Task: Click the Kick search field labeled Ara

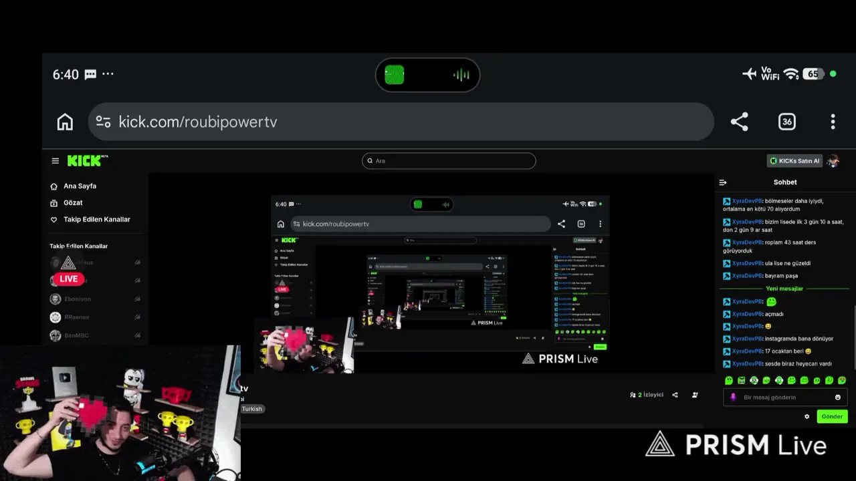Action: pyautogui.click(x=449, y=161)
